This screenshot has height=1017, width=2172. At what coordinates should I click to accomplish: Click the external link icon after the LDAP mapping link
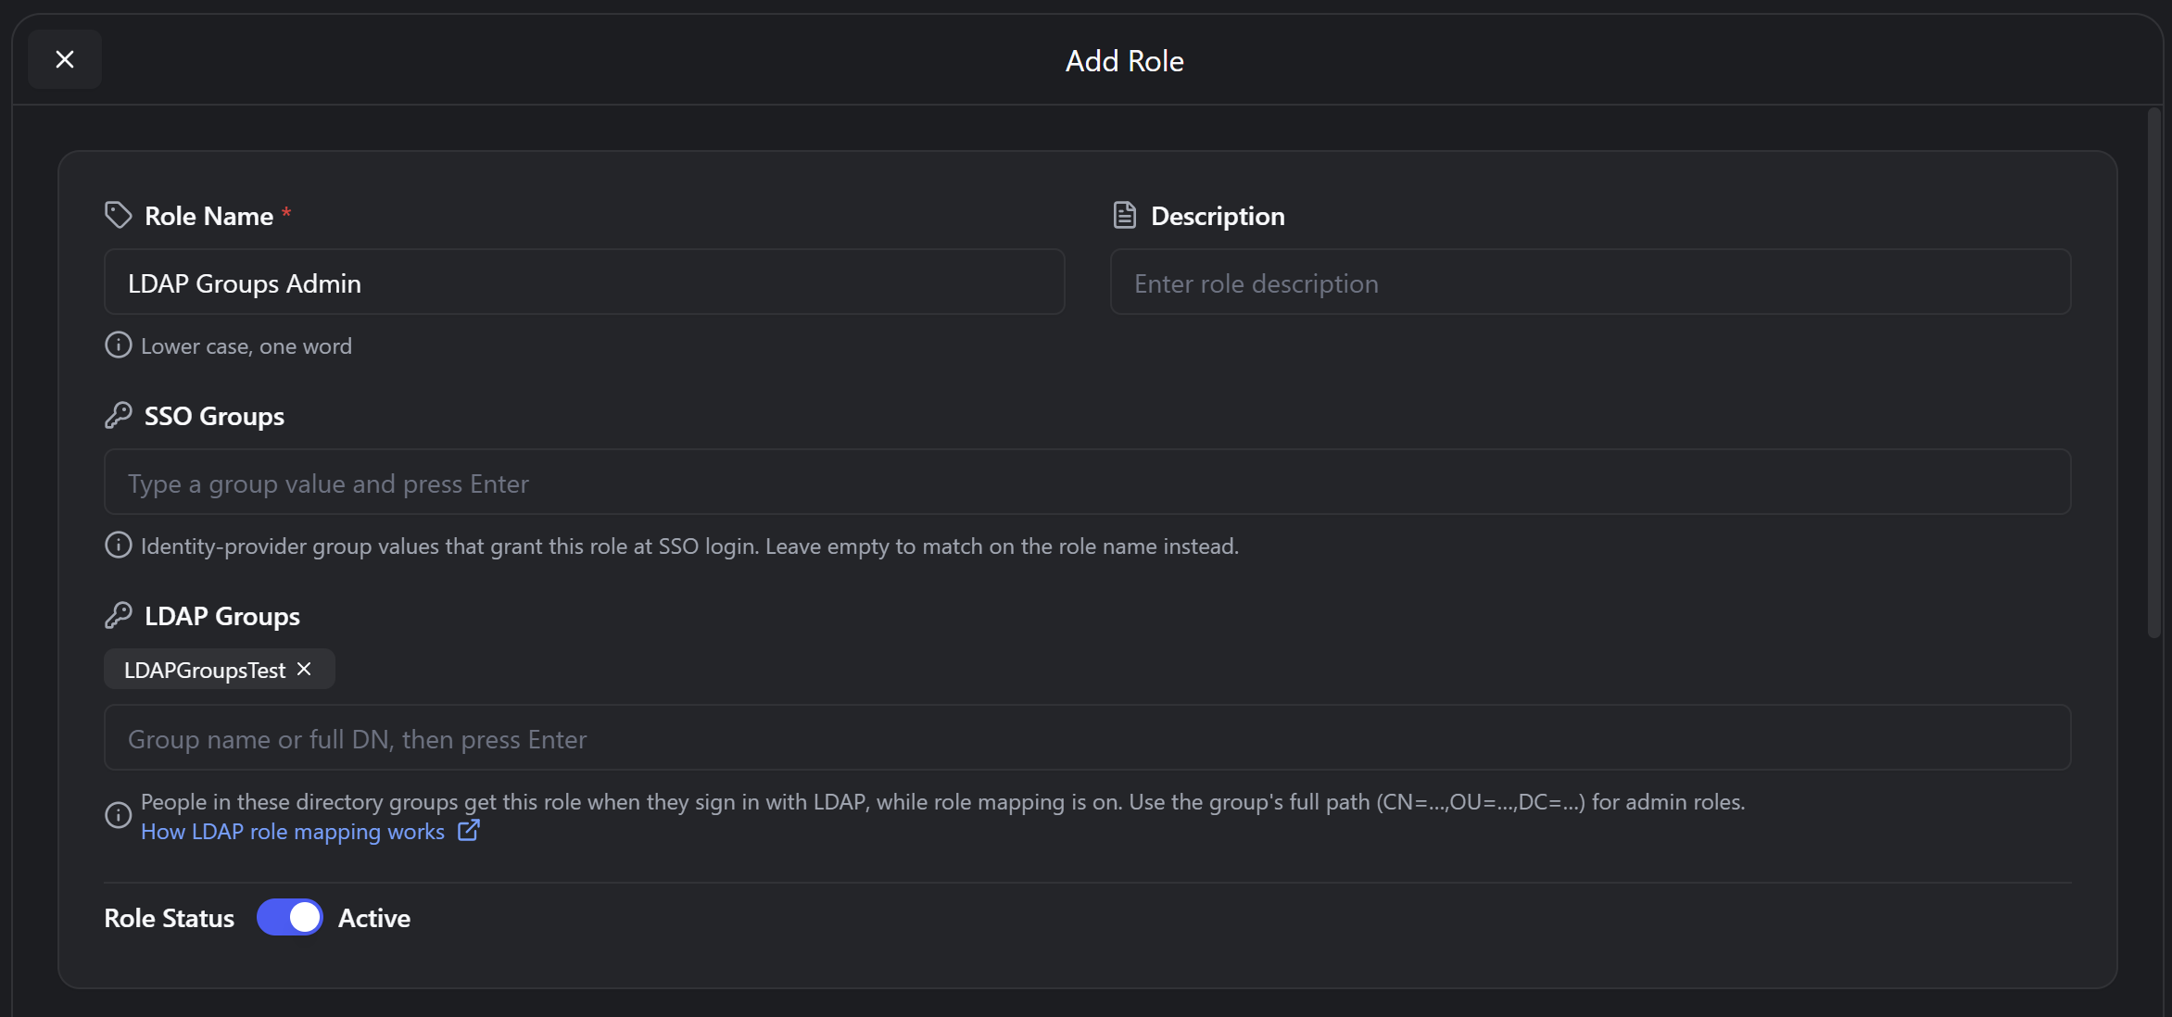tap(469, 830)
